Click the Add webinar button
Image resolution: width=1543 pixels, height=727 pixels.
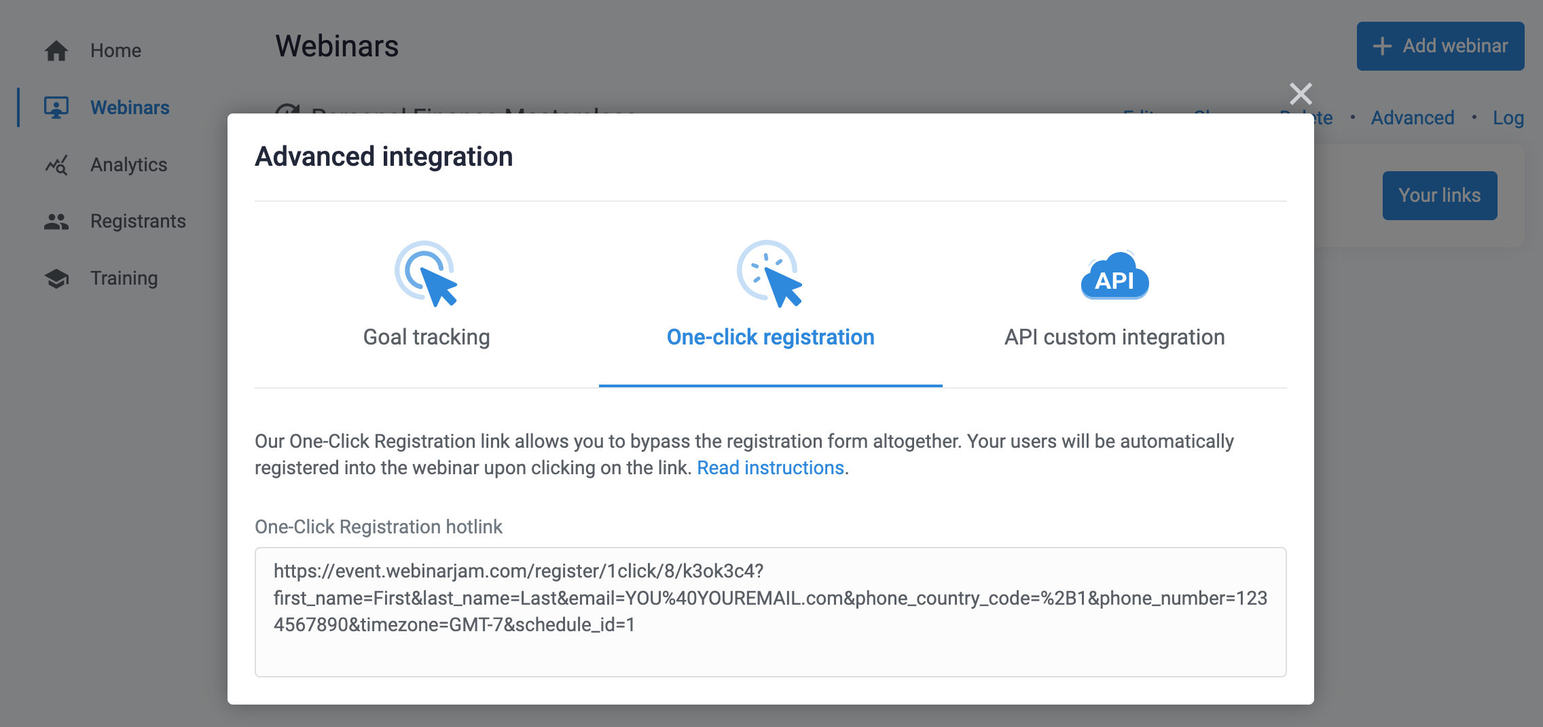(1440, 46)
